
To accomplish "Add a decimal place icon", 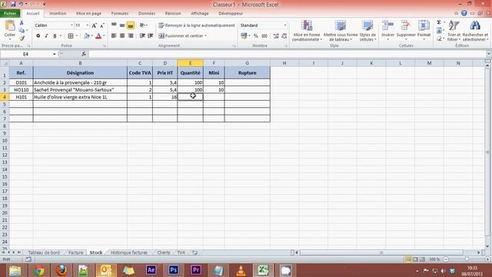I will 275,36.
